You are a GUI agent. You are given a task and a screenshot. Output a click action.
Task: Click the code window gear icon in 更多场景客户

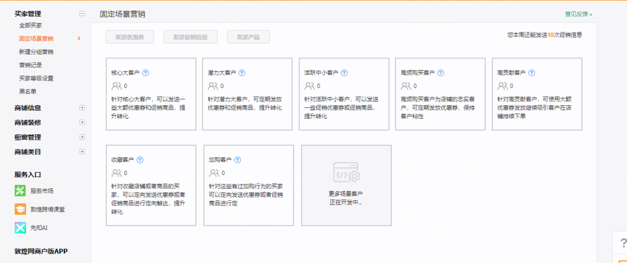tap(347, 172)
